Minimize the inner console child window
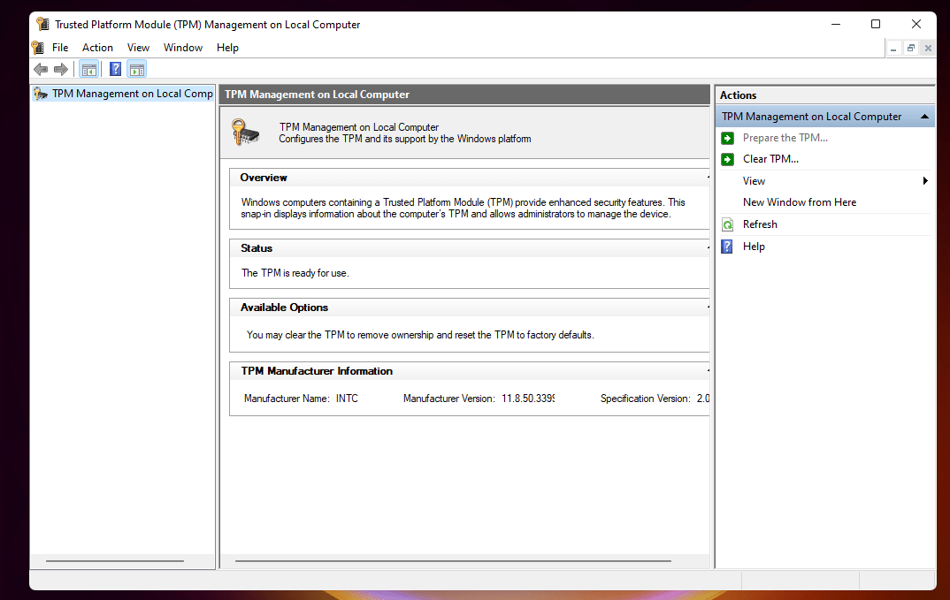The height and width of the screenshot is (600, 950). [x=893, y=49]
